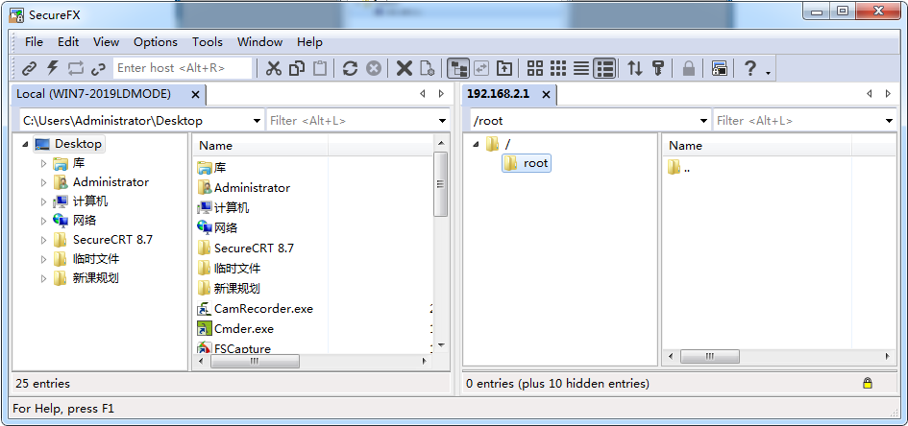Open the remote /root path dropdown
Image resolution: width=908 pixels, height=426 pixels.
point(704,121)
